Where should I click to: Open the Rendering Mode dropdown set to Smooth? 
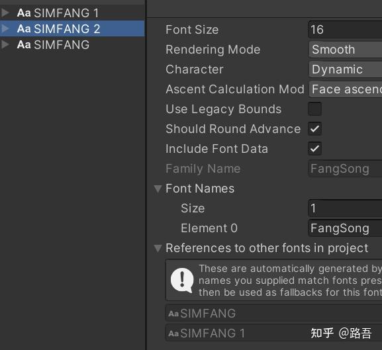tap(346, 50)
